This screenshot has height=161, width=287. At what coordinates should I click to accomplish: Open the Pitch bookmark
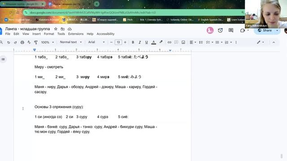[128, 20]
